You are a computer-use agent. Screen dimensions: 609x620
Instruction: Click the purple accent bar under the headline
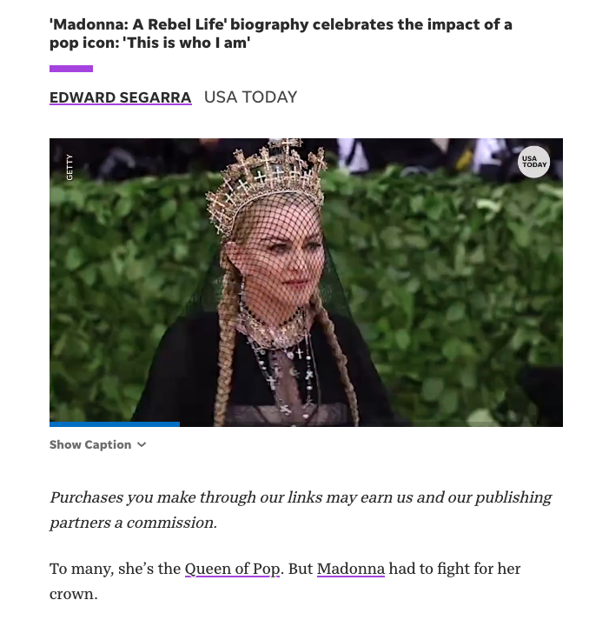click(x=71, y=69)
